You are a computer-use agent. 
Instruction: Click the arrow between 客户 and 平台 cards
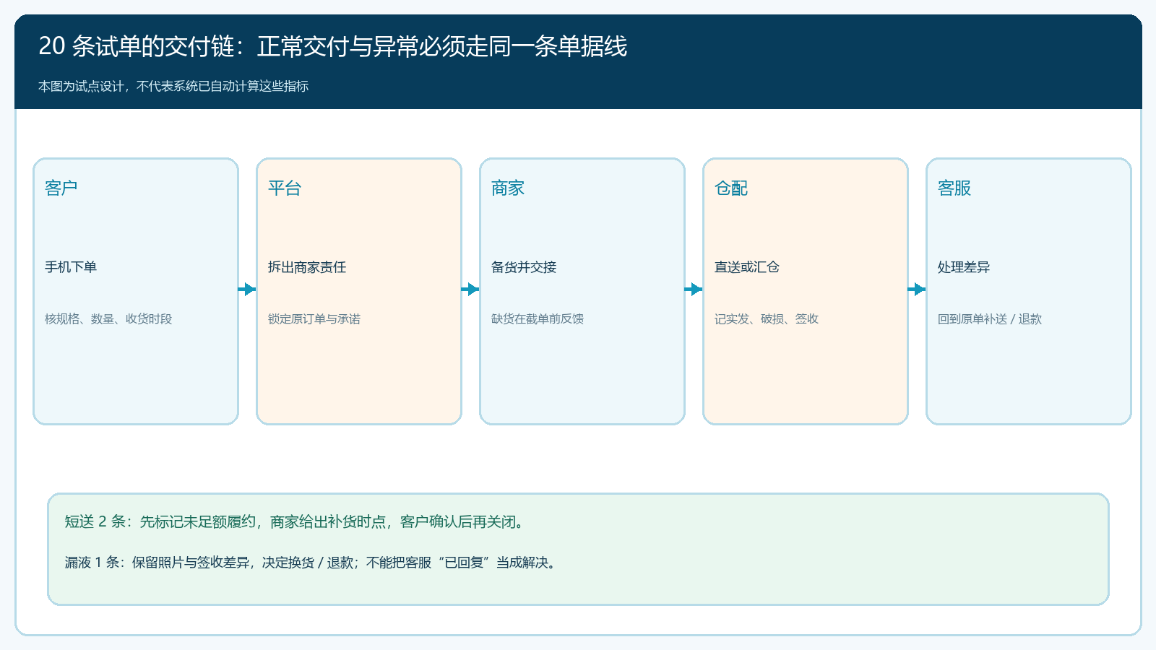(x=247, y=290)
